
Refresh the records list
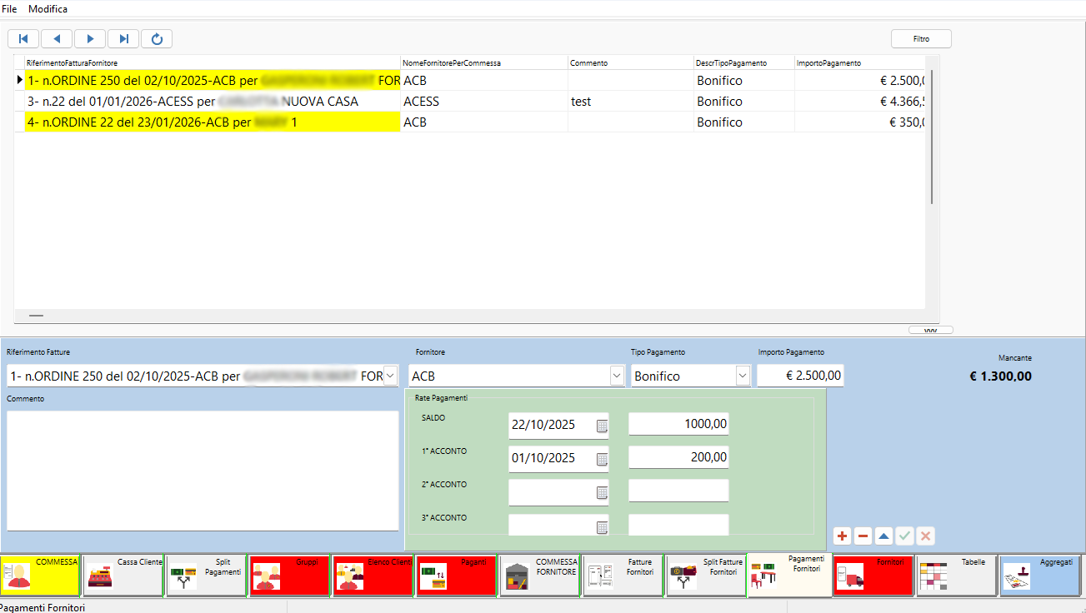[x=157, y=38]
